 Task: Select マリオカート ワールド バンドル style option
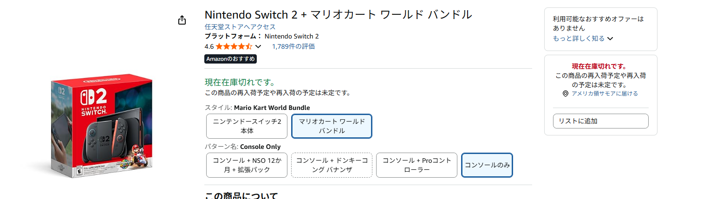click(332, 126)
